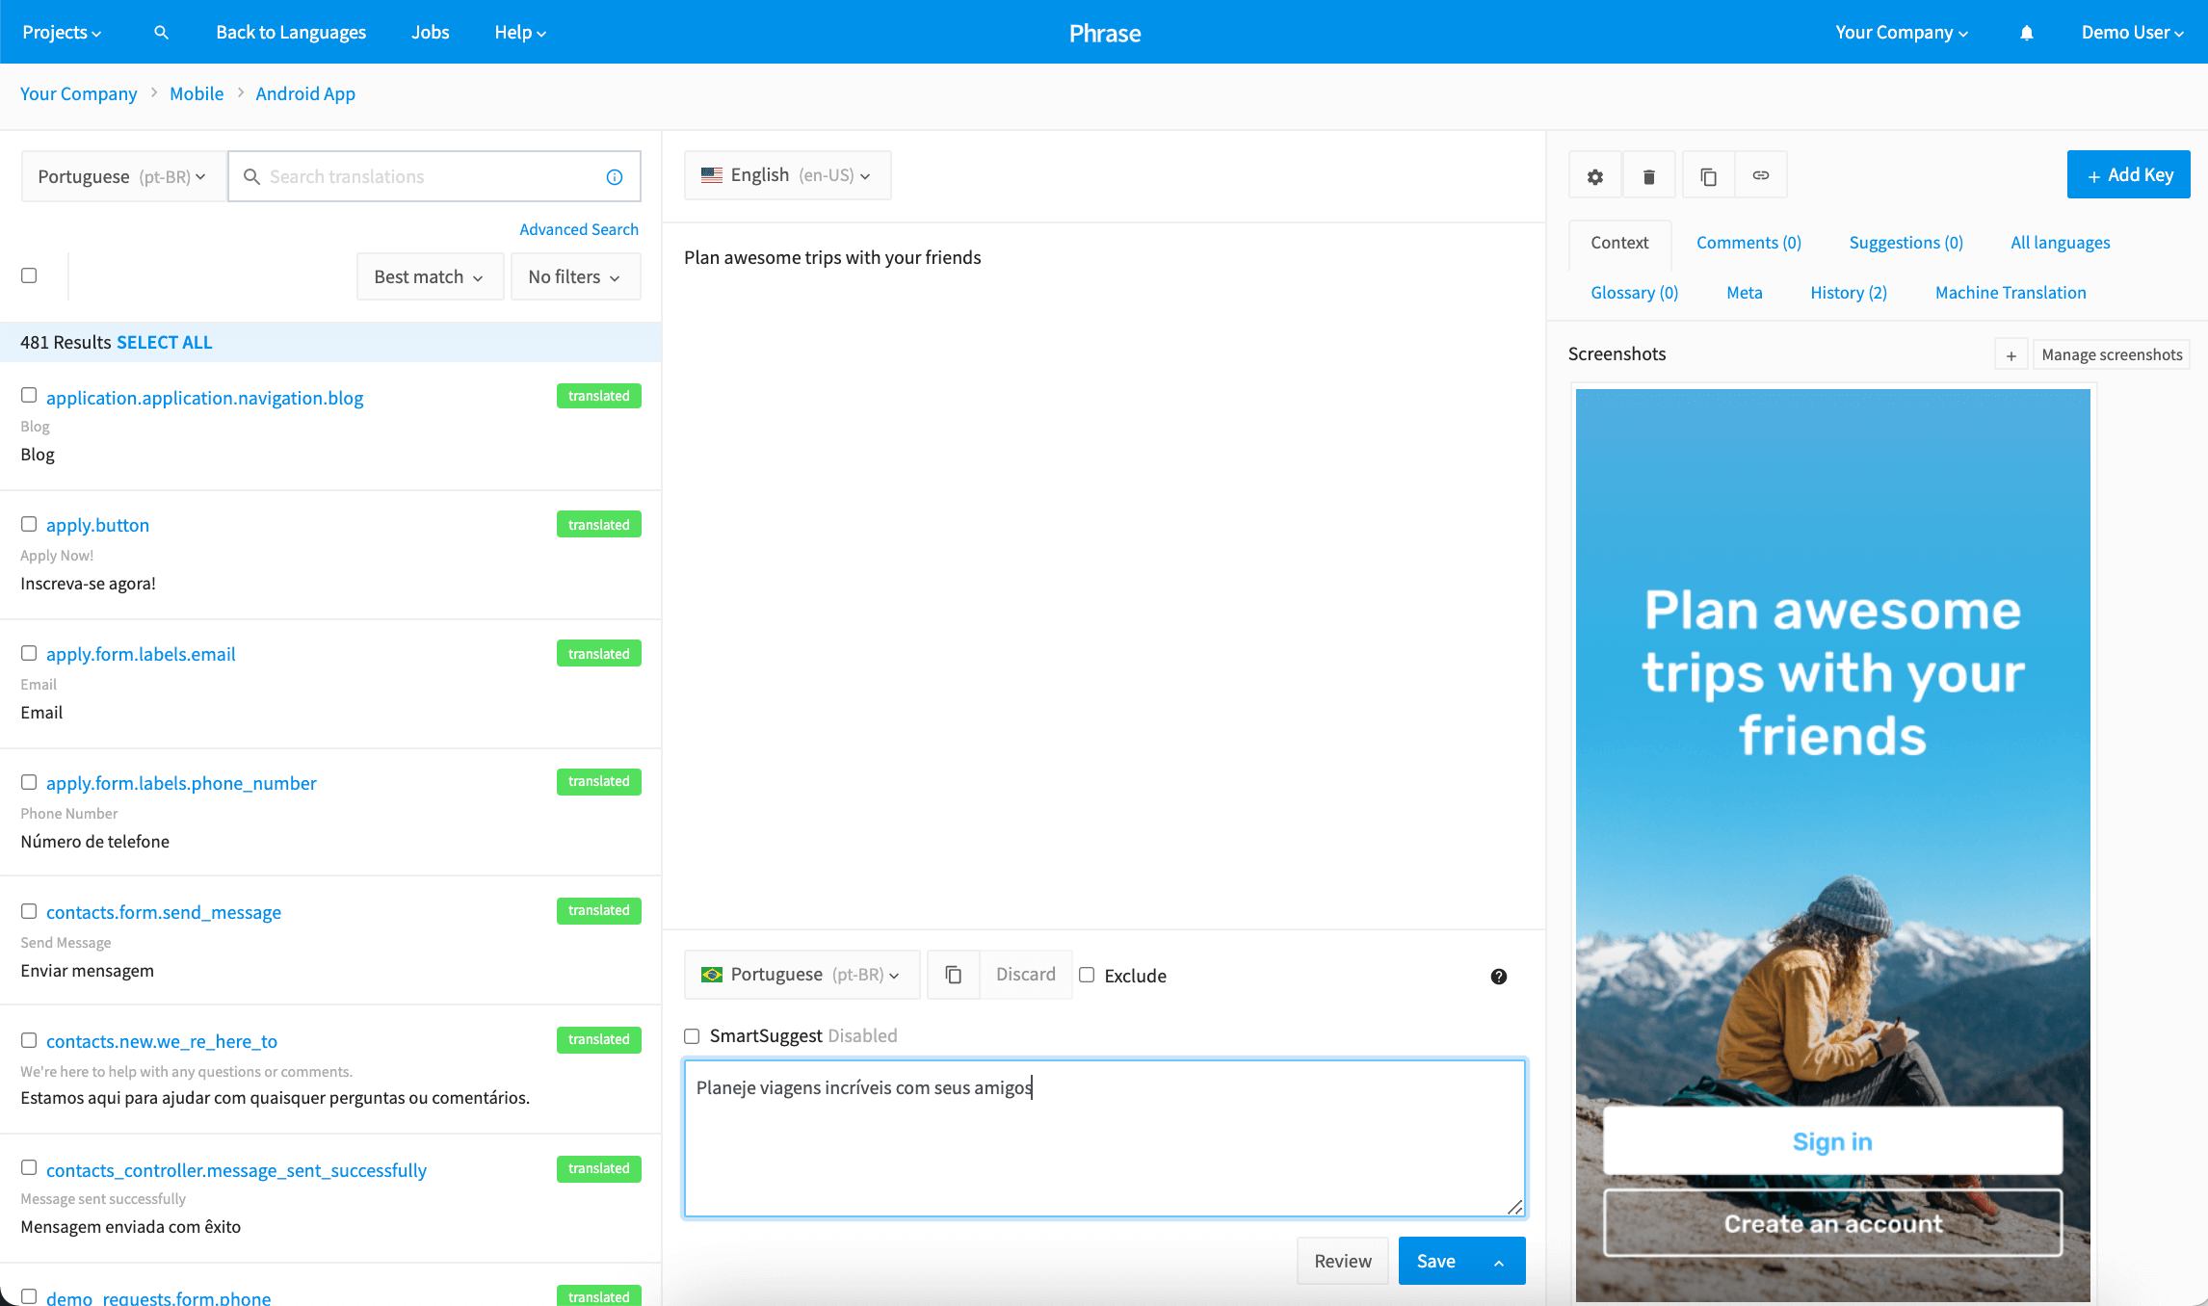This screenshot has width=2208, height=1306.
Task: Open contacts.form.send_message key link
Action: pos(164,913)
